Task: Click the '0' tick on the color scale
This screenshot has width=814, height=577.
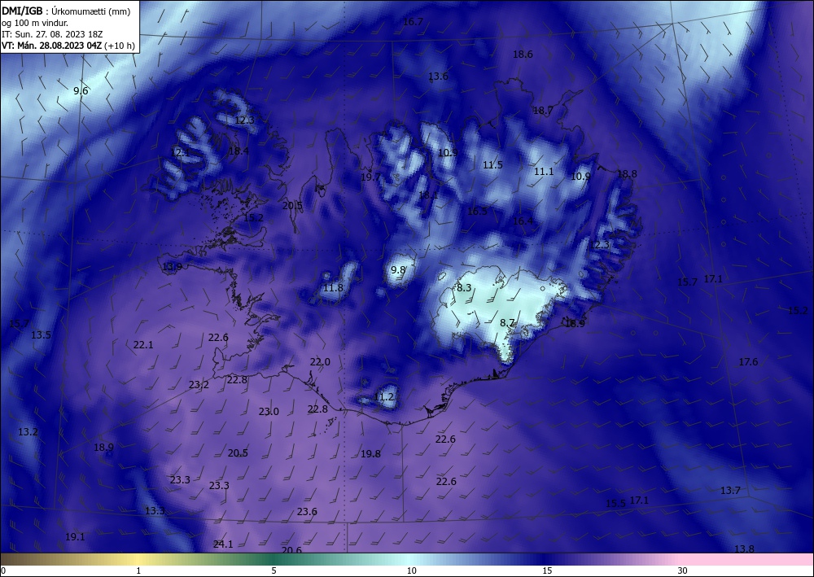Action: (3, 570)
